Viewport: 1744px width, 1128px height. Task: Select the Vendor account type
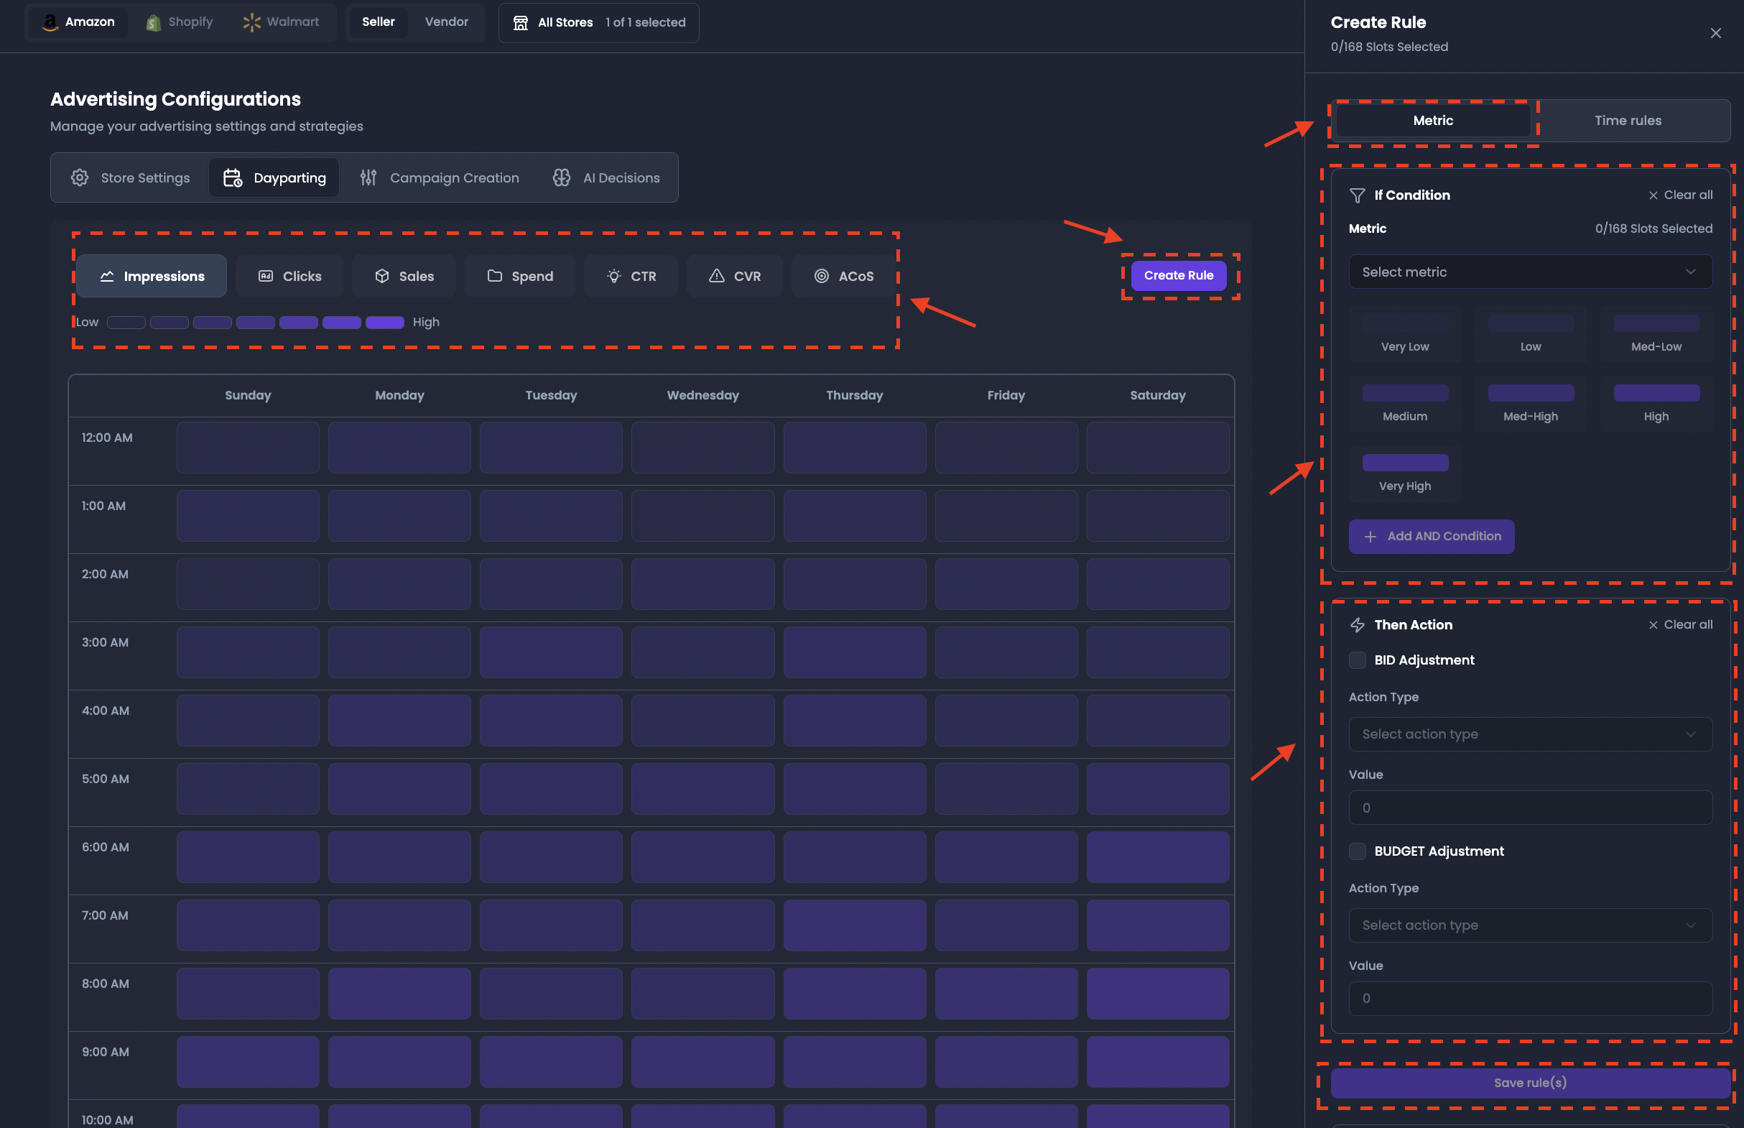[x=447, y=22]
